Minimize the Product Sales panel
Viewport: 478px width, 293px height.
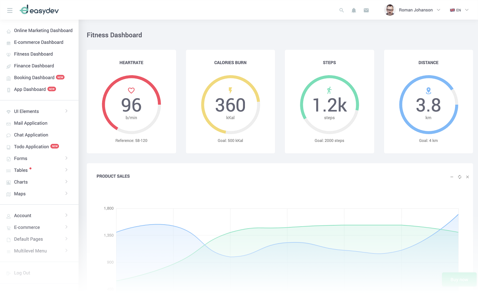[452, 177]
